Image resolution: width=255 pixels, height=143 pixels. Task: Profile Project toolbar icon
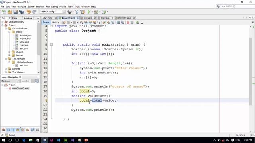[104, 12]
